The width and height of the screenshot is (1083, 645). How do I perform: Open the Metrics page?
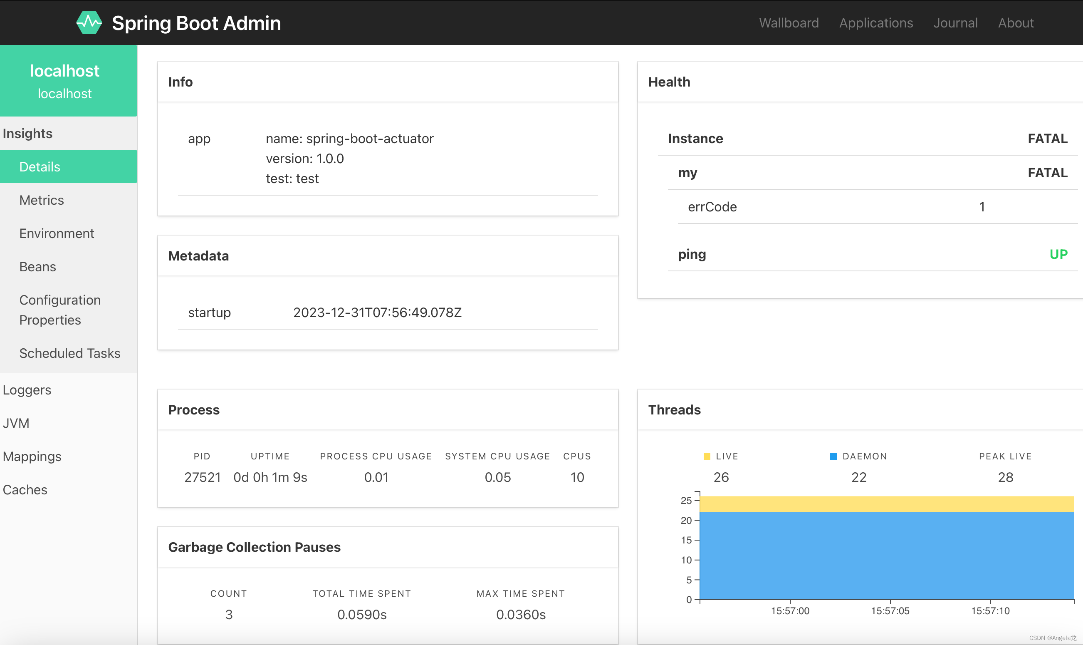point(41,199)
